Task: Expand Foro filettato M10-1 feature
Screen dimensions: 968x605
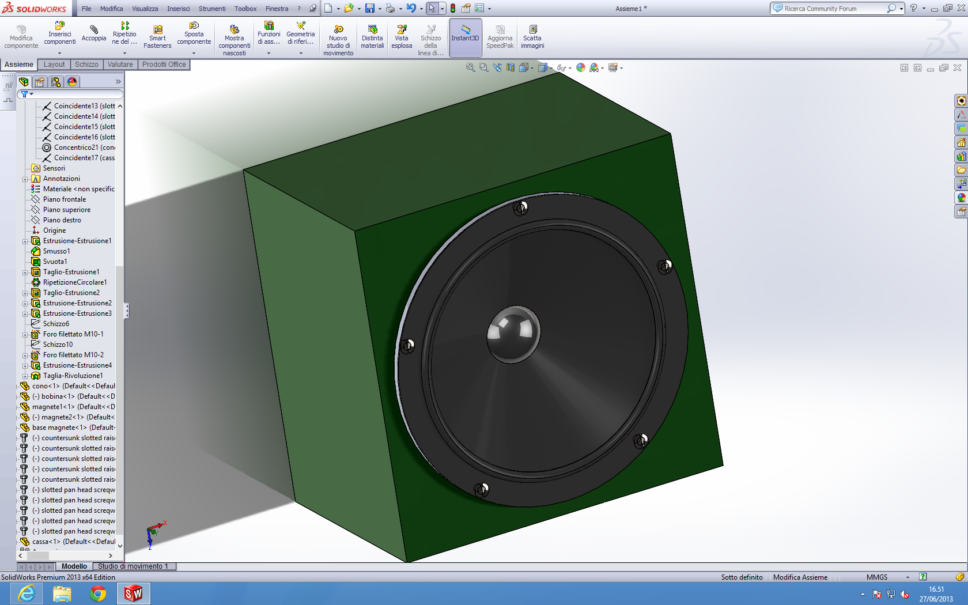Action: pos(25,335)
